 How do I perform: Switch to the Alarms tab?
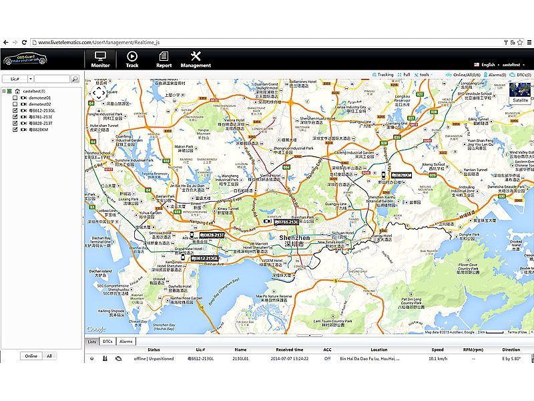coord(126,342)
